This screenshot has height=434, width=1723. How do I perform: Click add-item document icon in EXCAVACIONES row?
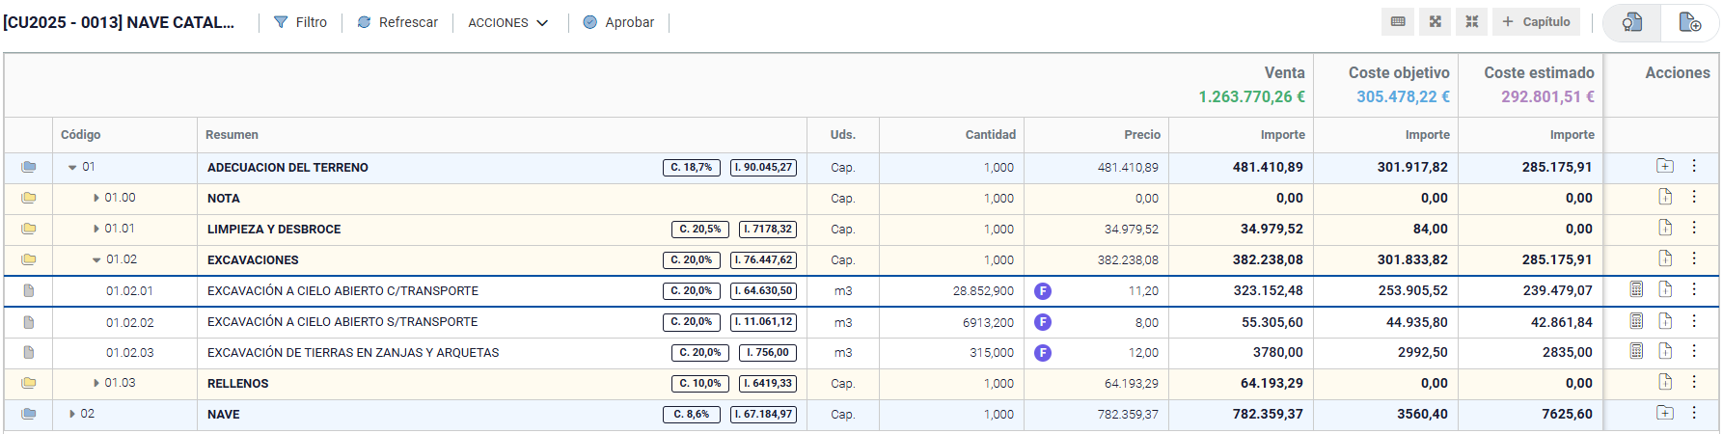[1665, 258]
